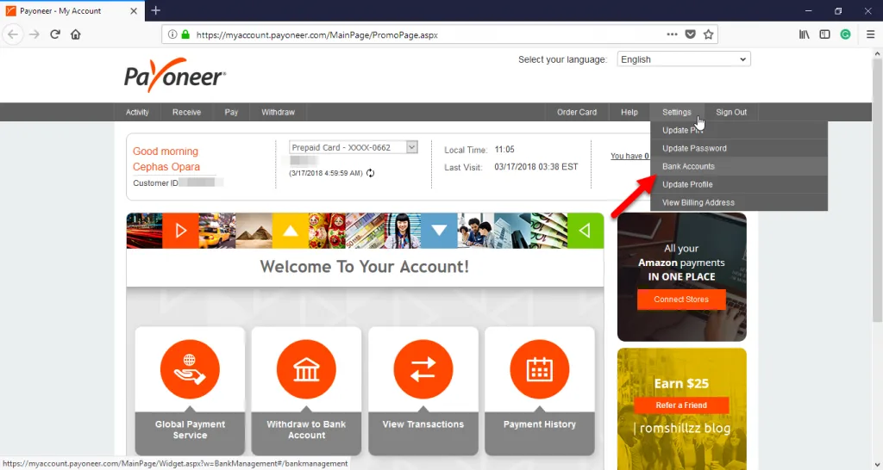Bookmark this page with star icon
The height and width of the screenshot is (470, 883).
point(709,34)
